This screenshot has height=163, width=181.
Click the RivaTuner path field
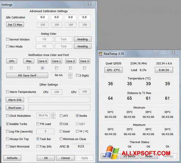tap(59, 108)
